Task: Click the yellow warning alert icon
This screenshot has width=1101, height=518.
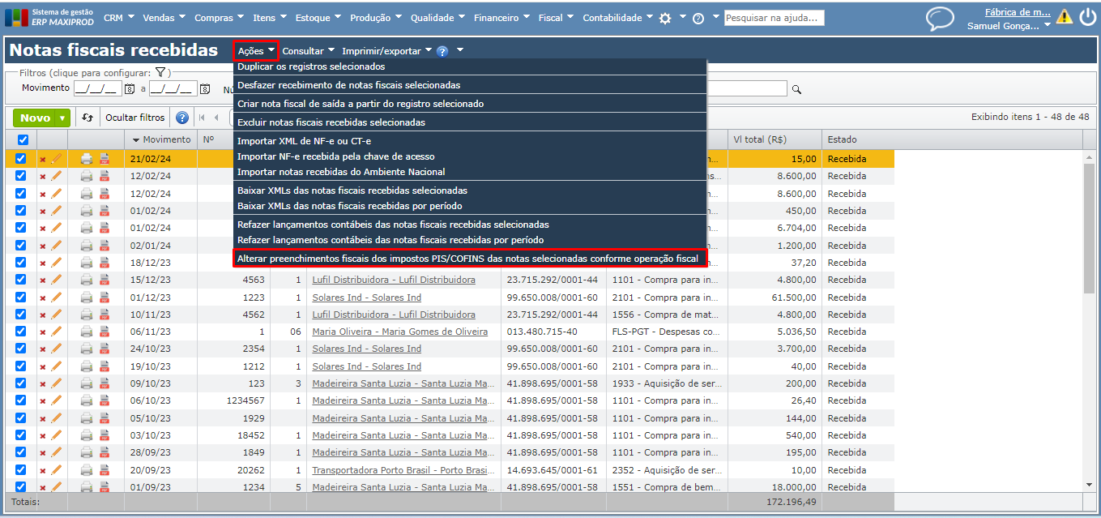Action: pyautogui.click(x=1064, y=17)
